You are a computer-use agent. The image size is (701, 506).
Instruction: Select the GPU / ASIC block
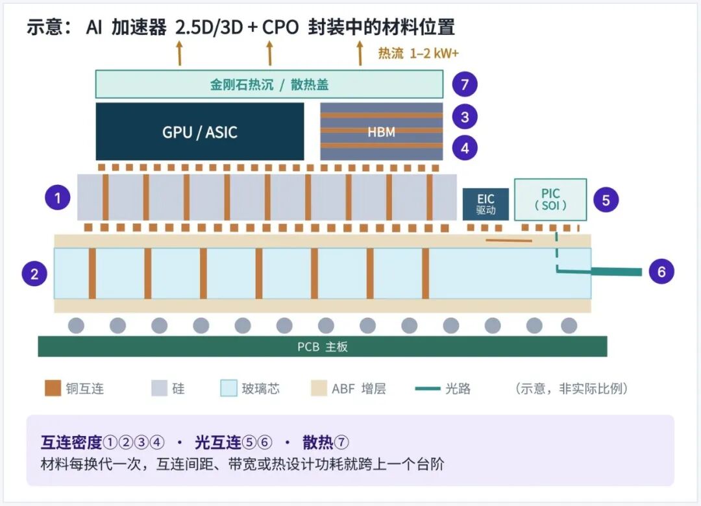[x=200, y=132]
